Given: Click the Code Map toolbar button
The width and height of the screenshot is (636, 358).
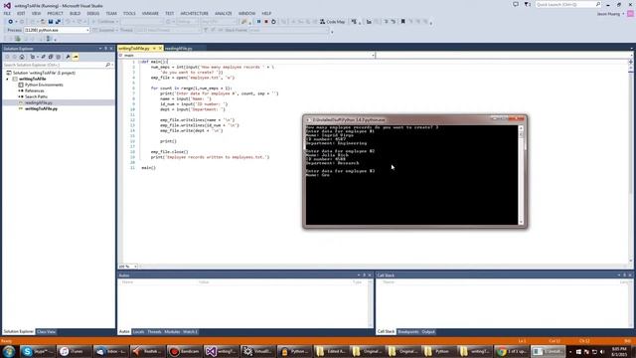Looking at the screenshot, I should (332, 22).
